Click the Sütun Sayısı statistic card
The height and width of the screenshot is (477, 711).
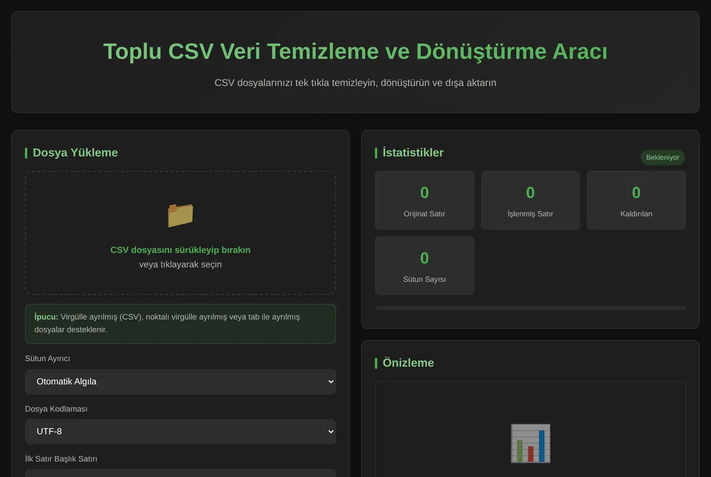(424, 266)
